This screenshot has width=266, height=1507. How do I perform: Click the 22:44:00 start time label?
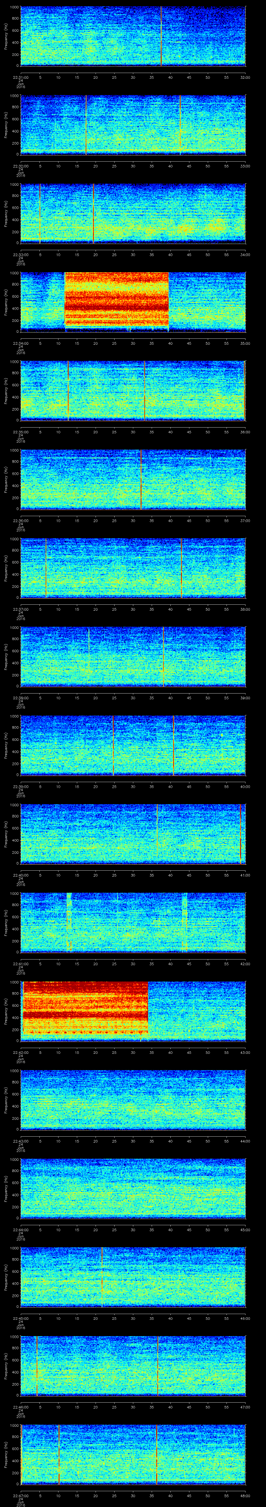21,1229
